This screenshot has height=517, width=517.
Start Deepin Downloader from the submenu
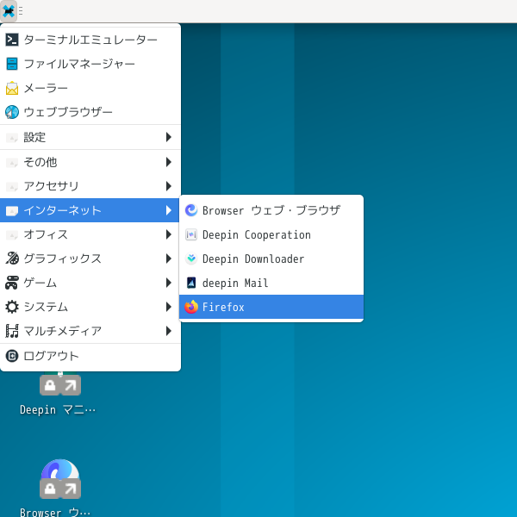[x=271, y=258]
